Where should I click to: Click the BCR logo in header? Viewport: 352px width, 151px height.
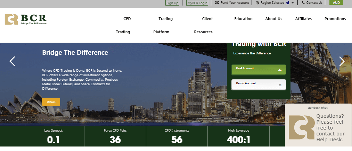[26, 19]
